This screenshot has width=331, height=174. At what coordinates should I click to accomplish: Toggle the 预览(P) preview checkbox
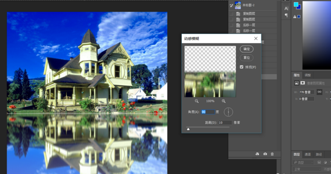(x=242, y=67)
